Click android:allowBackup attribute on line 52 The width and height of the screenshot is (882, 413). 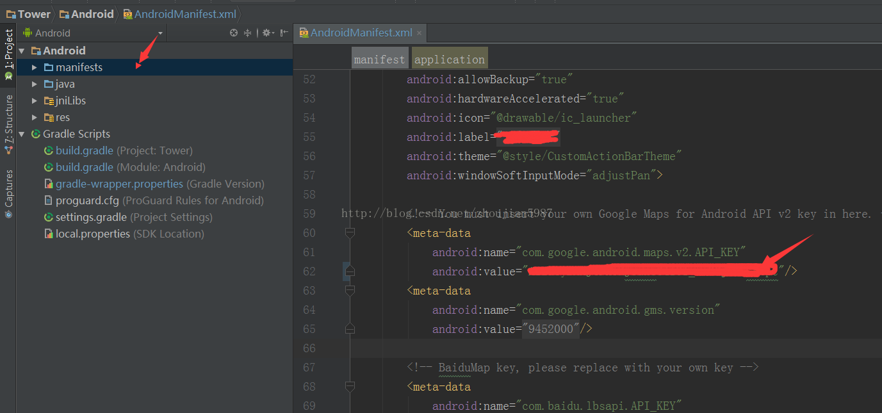pos(470,79)
